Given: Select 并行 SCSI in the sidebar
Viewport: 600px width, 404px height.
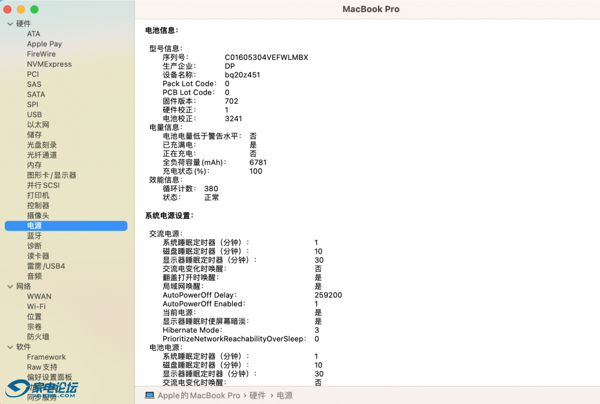Looking at the screenshot, I should point(43,185).
